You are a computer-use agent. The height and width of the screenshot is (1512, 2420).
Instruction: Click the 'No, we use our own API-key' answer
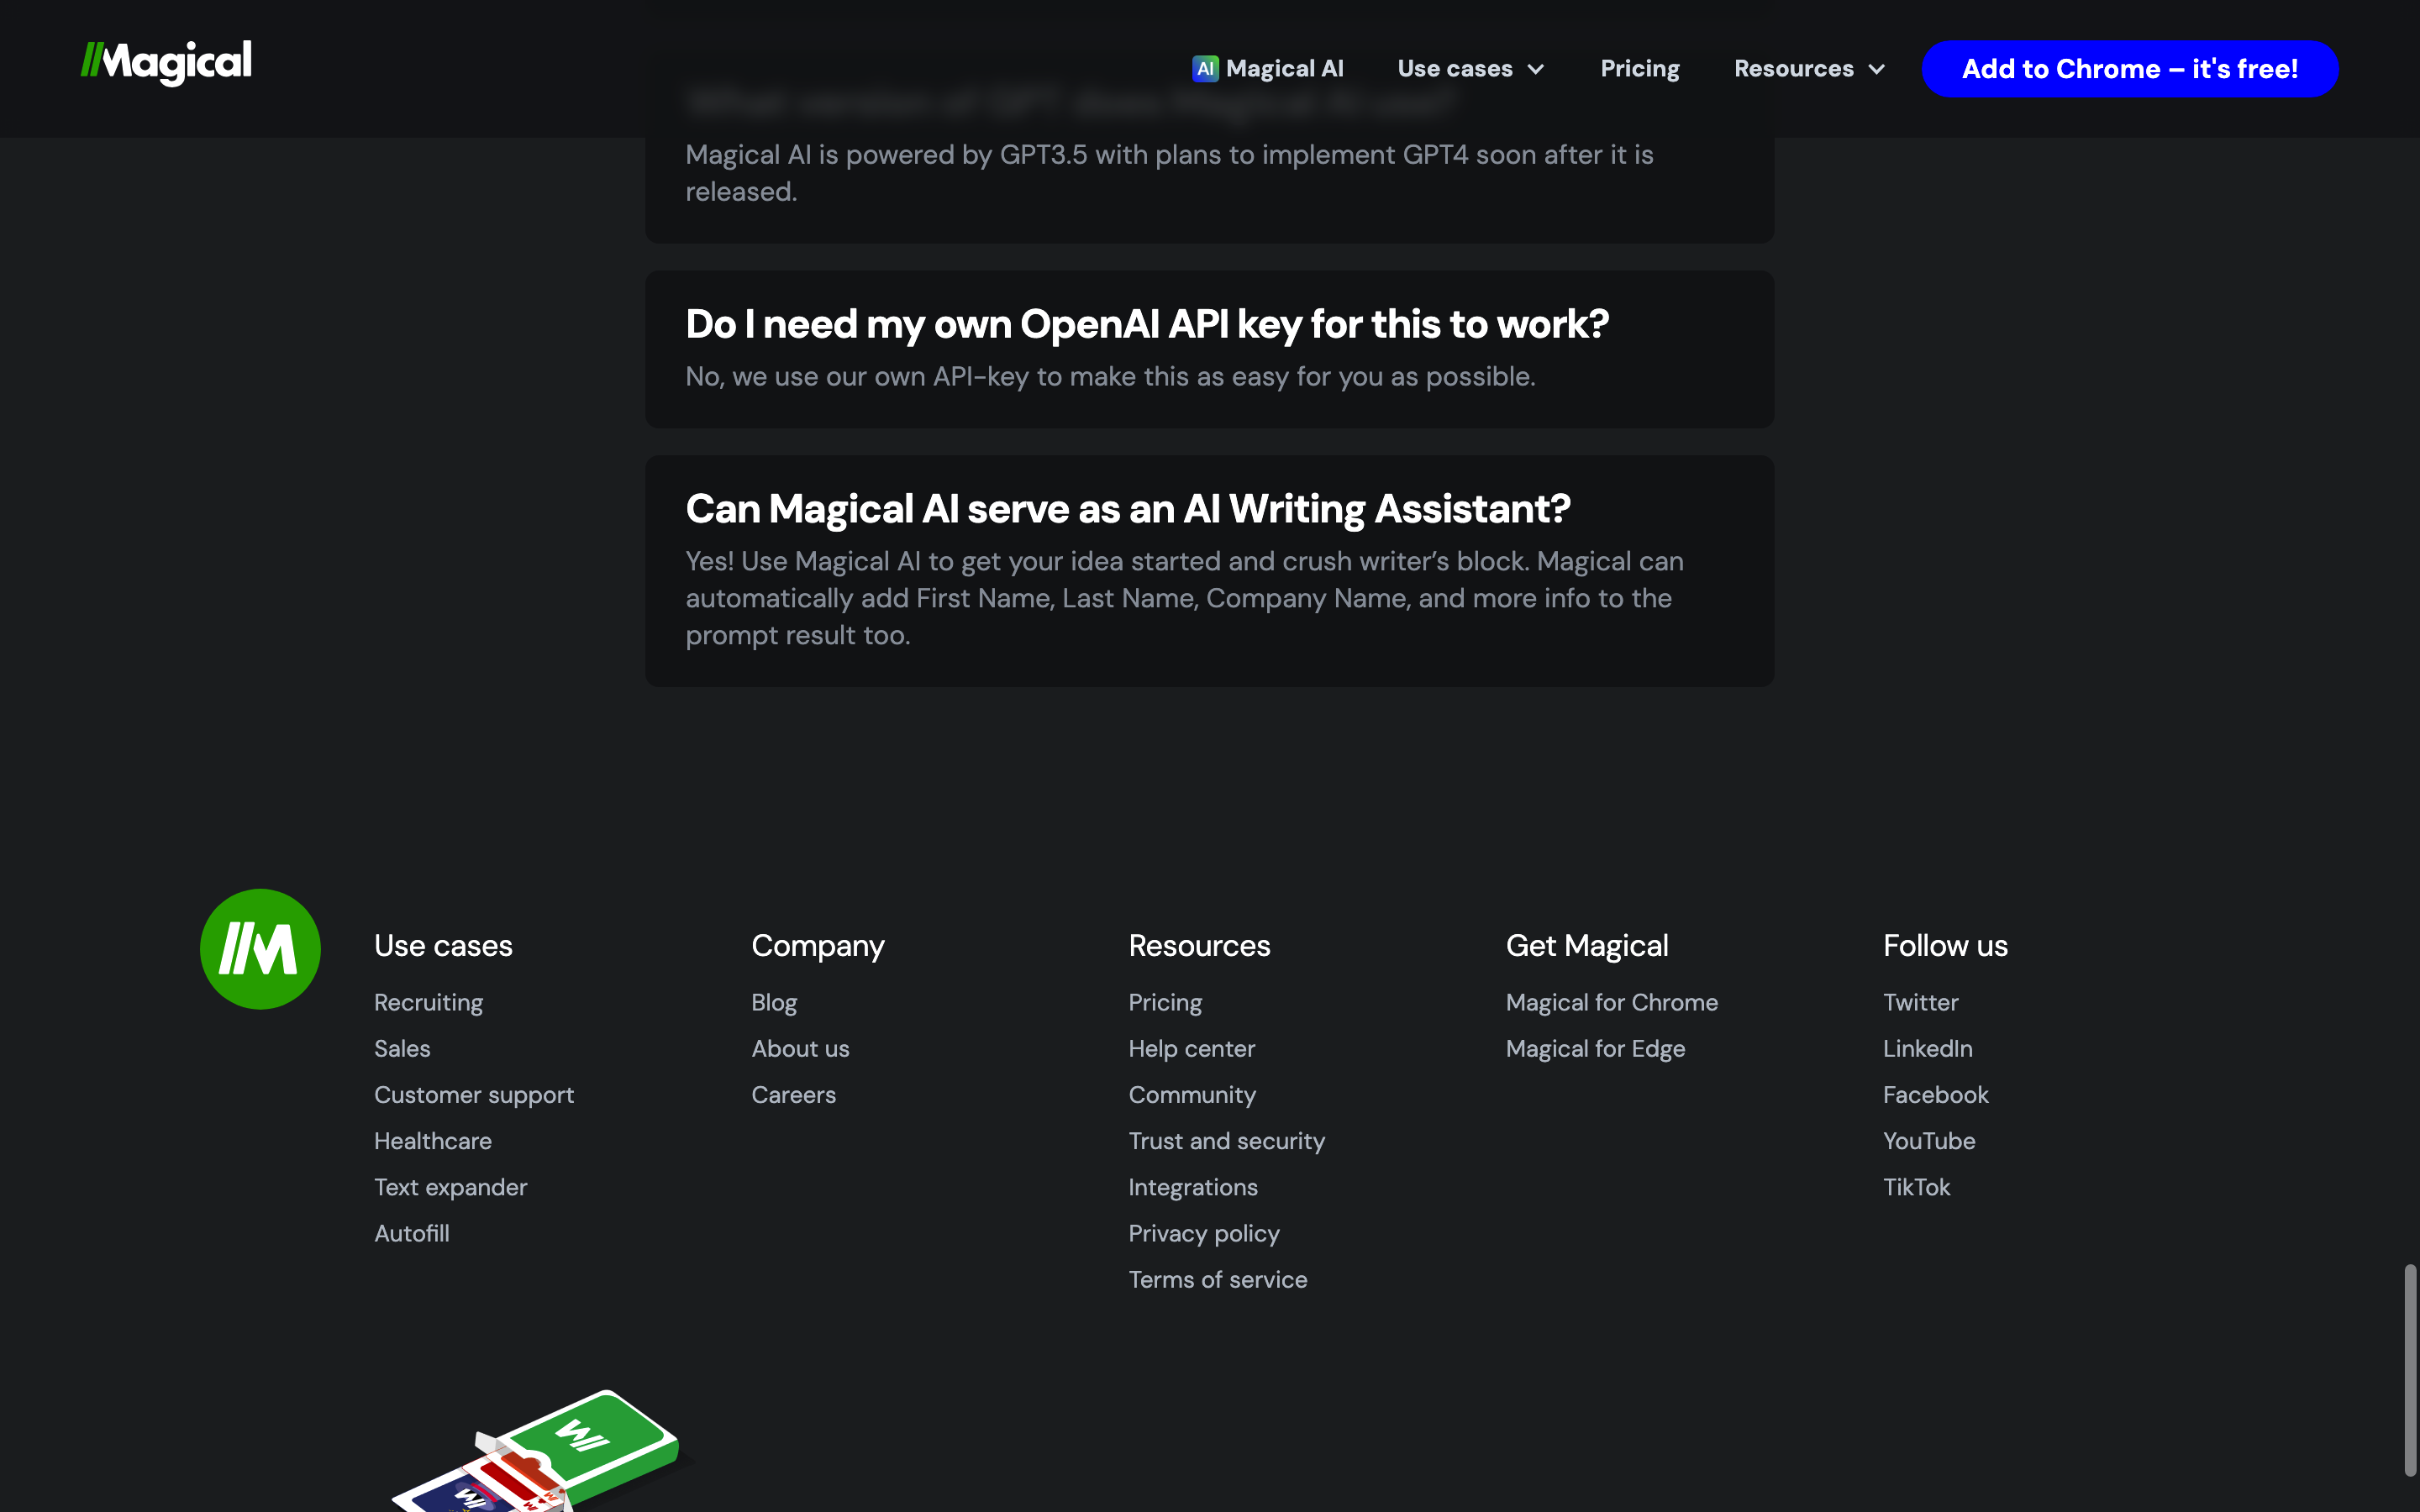pyautogui.click(x=1110, y=377)
